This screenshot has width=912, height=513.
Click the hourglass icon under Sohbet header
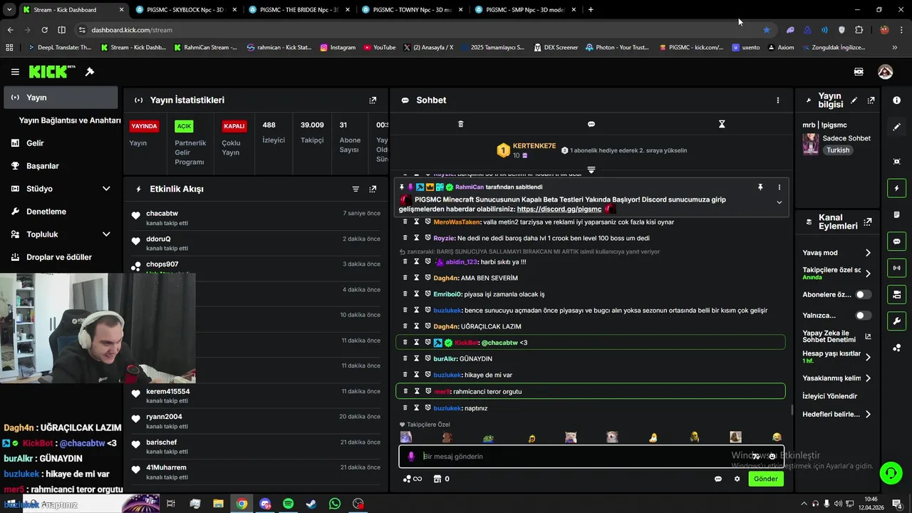[722, 124]
